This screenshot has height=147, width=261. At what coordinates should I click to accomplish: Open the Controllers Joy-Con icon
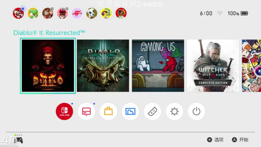coord(152,111)
